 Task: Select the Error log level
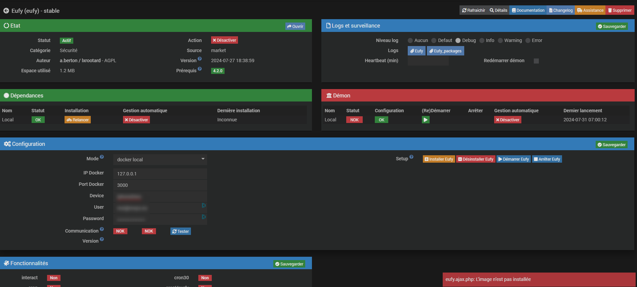[528, 41]
